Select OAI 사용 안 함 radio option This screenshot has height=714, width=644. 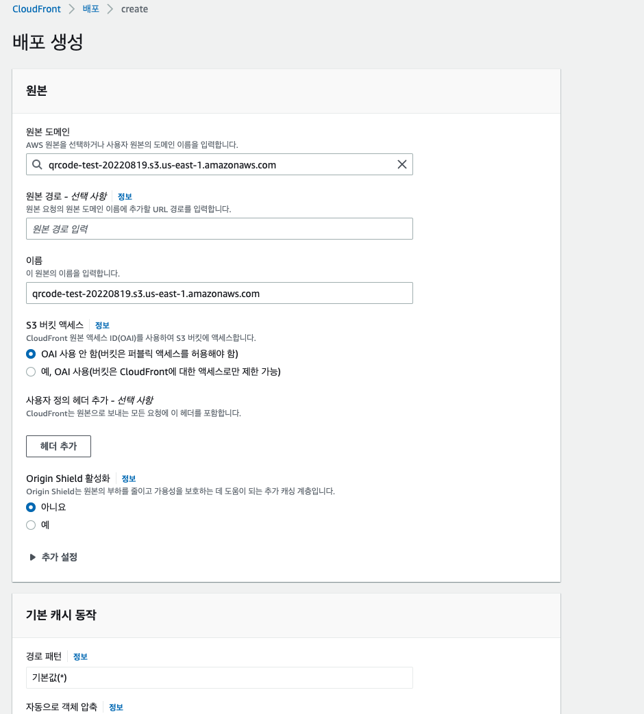(x=31, y=354)
